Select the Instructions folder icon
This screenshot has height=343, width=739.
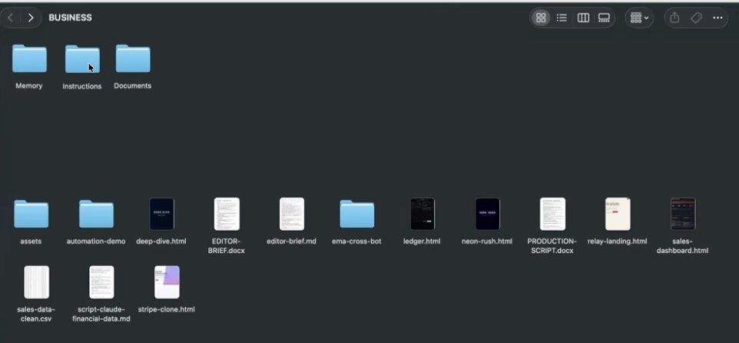coord(82,59)
